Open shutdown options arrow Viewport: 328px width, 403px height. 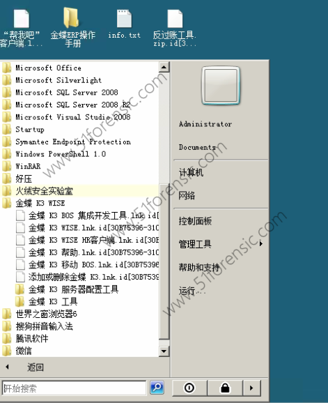click(252, 388)
